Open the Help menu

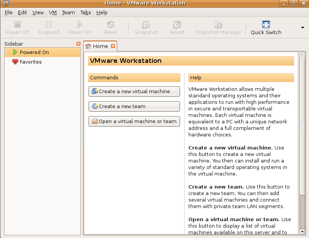point(102,13)
